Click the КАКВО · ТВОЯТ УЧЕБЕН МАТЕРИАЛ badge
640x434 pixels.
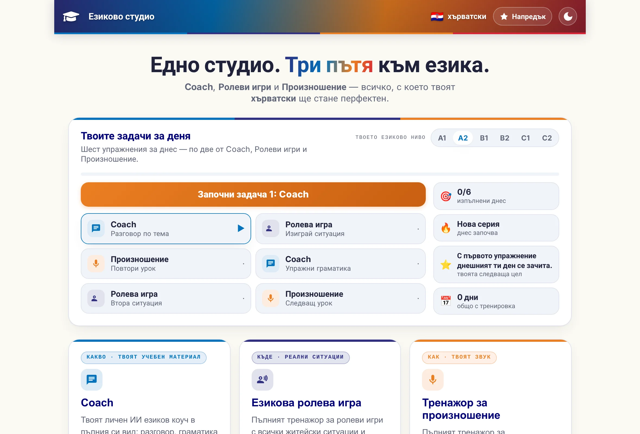(143, 357)
